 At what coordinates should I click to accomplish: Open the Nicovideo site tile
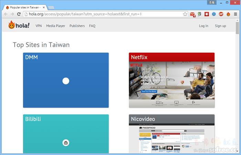point(172,134)
